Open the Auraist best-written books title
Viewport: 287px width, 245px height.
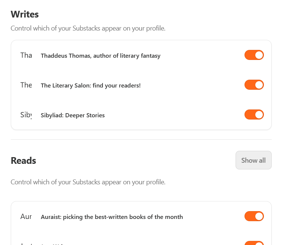coord(112,217)
